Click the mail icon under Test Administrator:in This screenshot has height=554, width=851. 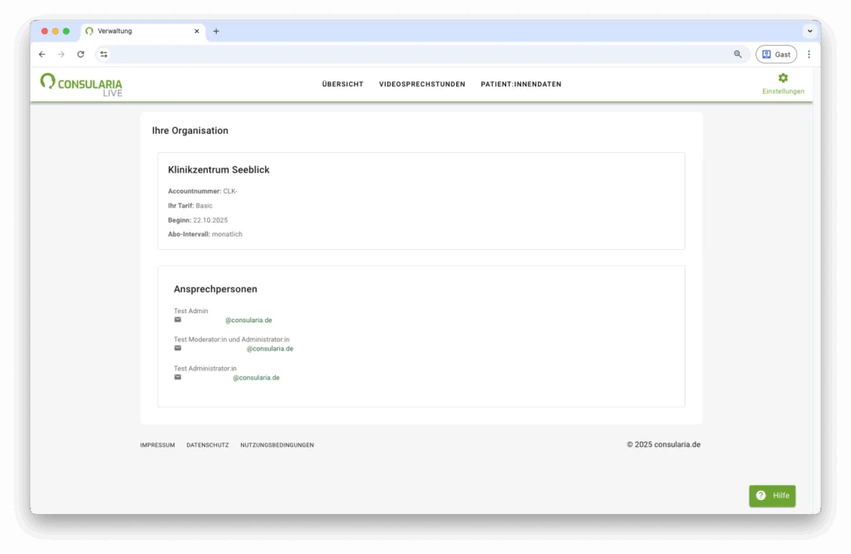[x=177, y=377]
